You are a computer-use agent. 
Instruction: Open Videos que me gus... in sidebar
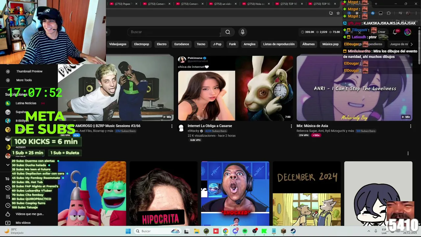point(30,214)
